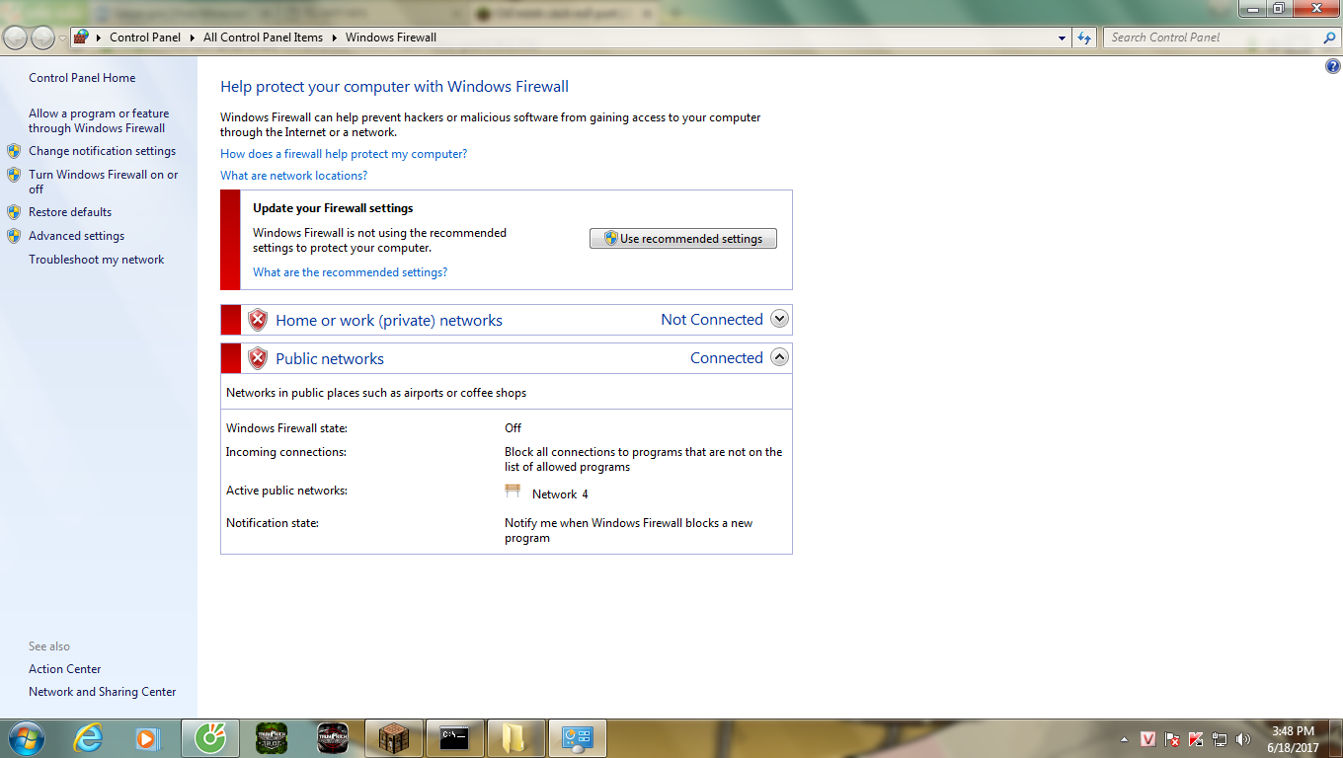Click the Help protect your computer heading
This screenshot has width=1343, height=758.
(x=394, y=87)
